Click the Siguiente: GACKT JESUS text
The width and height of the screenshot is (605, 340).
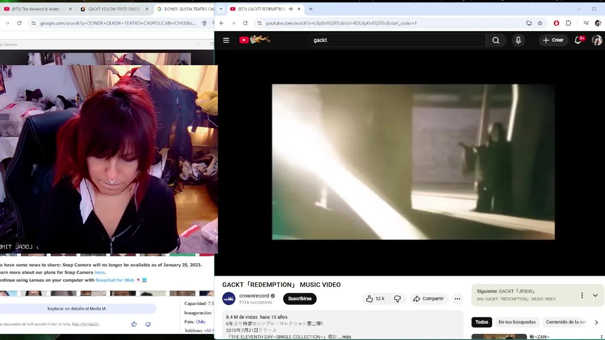pyautogui.click(x=506, y=291)
